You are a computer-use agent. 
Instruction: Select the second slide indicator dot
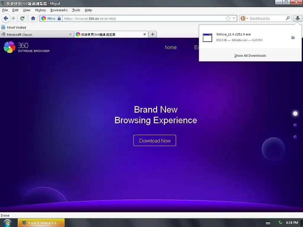coord(295,125)
